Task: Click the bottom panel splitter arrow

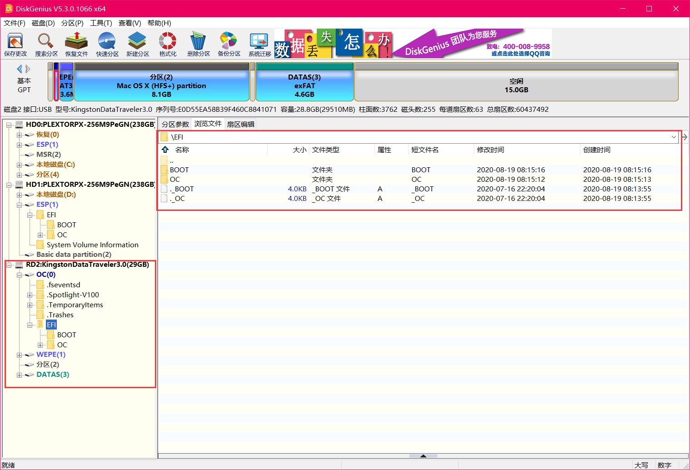Action: (423, 455)
